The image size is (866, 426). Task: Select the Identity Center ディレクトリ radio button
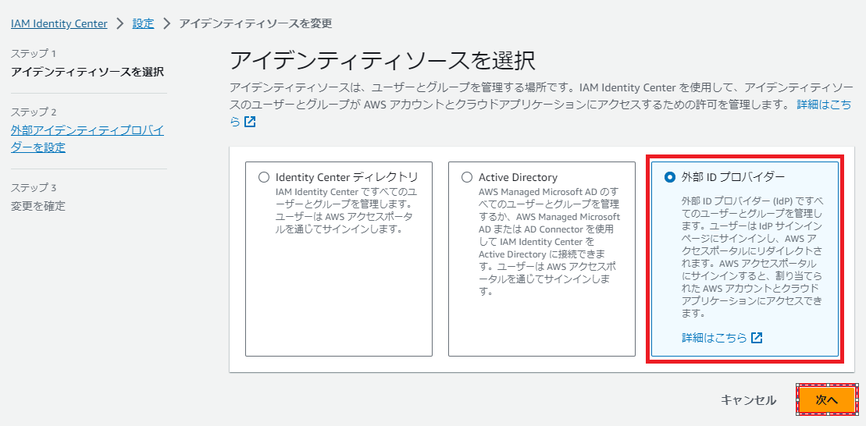[263, 177]
